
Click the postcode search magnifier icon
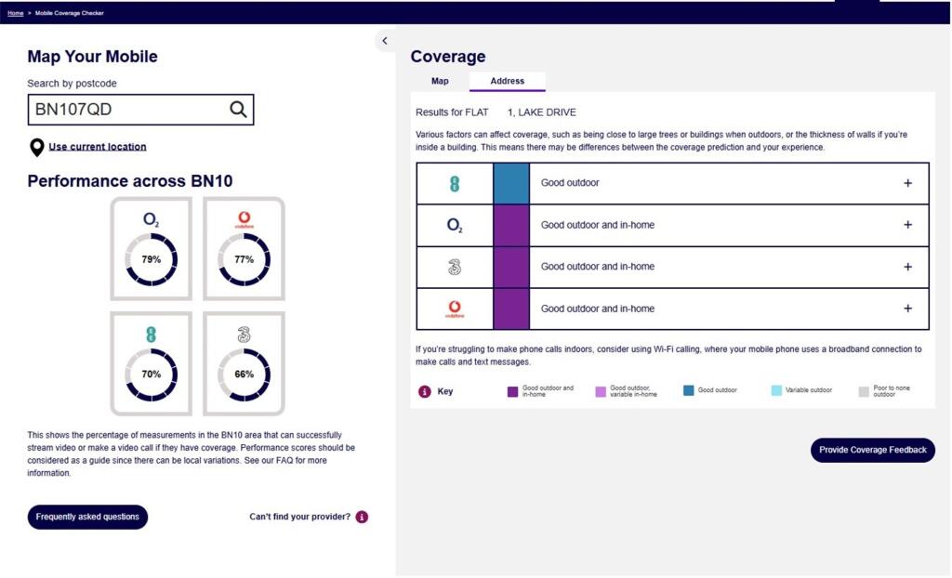[238, 110]
